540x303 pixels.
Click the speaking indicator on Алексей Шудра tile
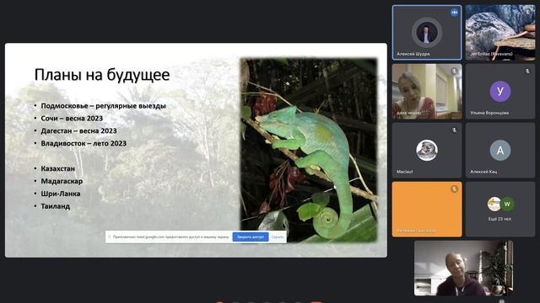coord(454,13)
